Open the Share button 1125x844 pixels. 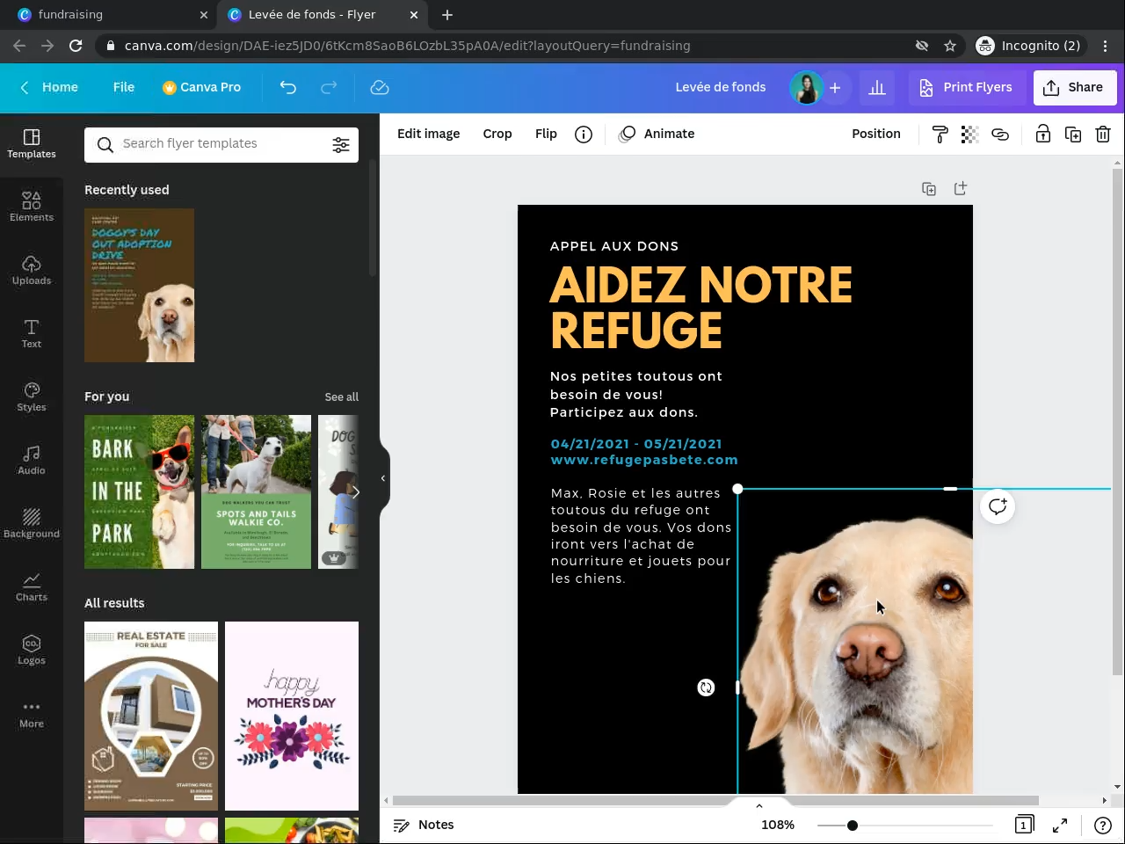[1074, 87]
